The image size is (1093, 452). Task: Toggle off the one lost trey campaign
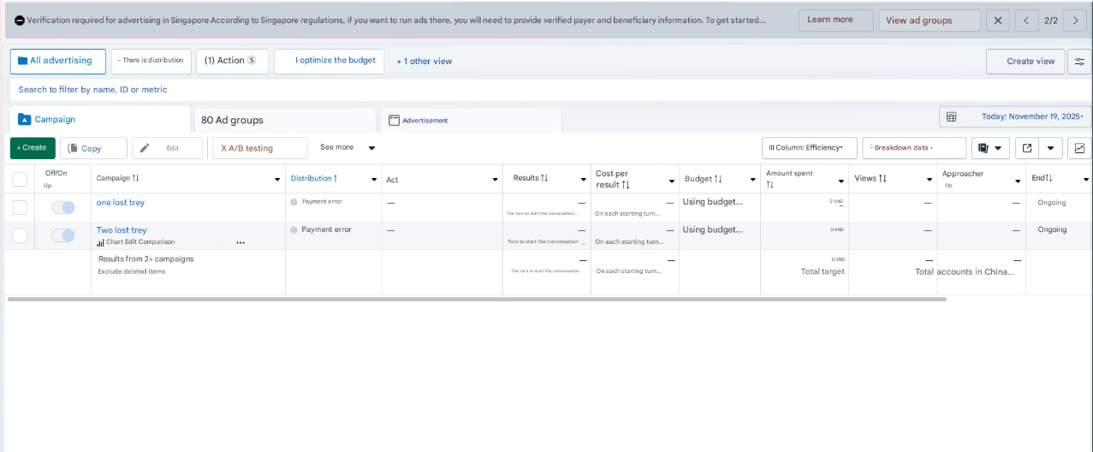[x=63, y=207]
